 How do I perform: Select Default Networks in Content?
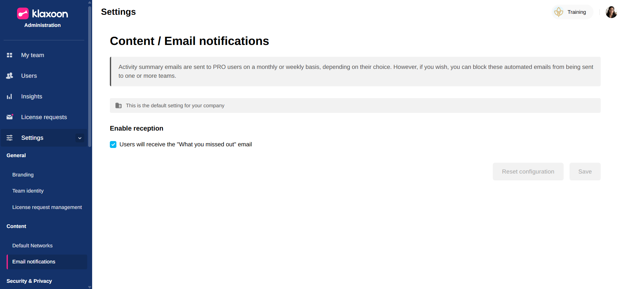click(32, 246)
